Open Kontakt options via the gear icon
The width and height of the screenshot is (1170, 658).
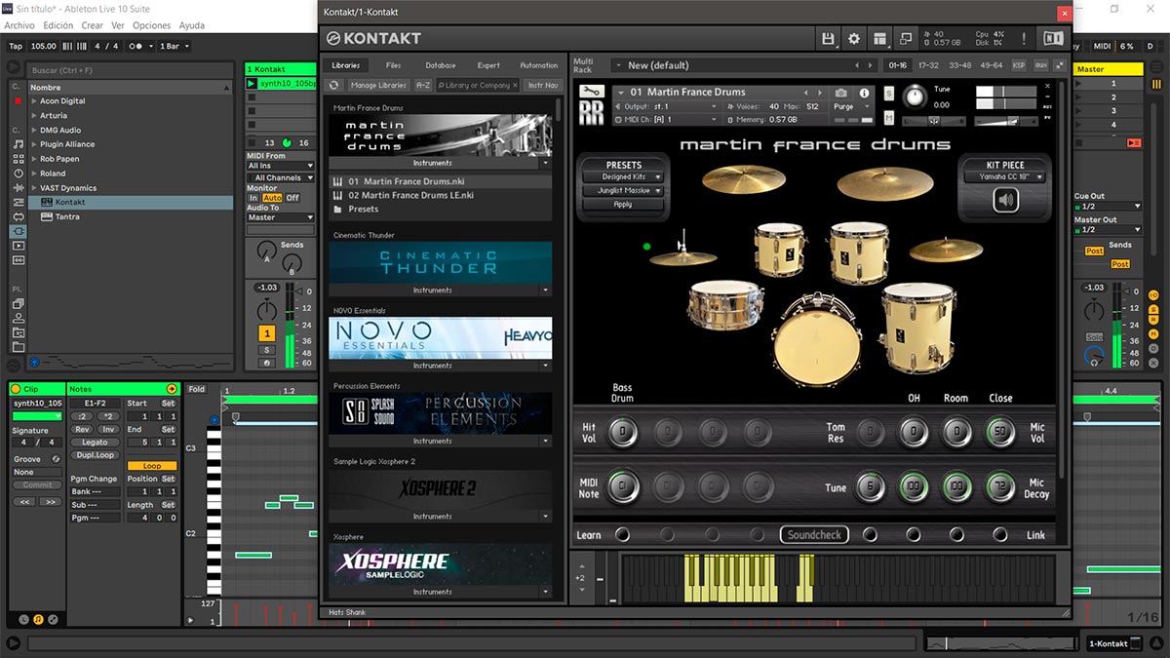[x=854, y=39]
